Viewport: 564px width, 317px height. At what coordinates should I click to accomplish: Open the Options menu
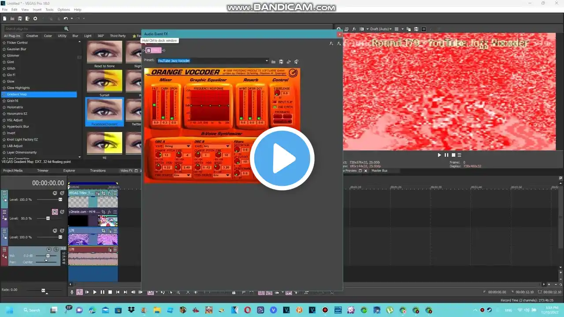pos(63,10)
